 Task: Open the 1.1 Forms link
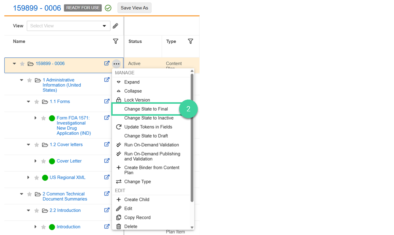click(x=60, y=101)
